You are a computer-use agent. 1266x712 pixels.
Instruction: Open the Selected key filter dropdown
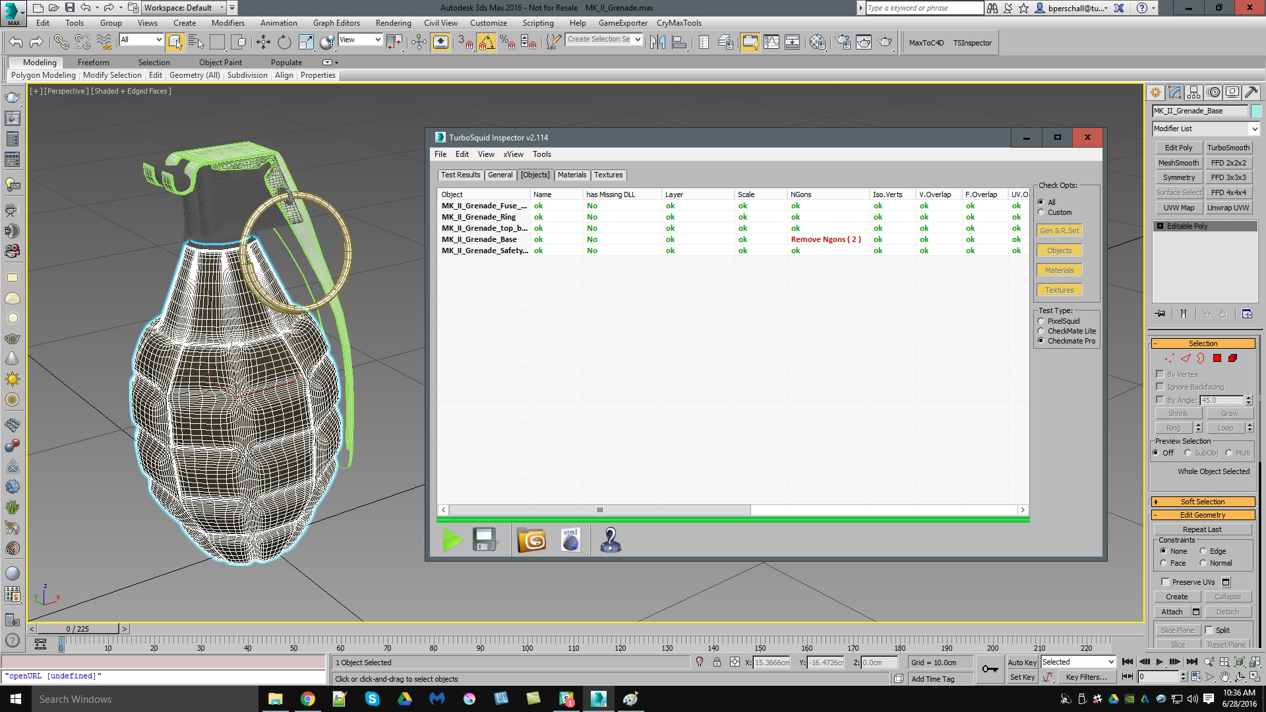tap(1077, 662)
